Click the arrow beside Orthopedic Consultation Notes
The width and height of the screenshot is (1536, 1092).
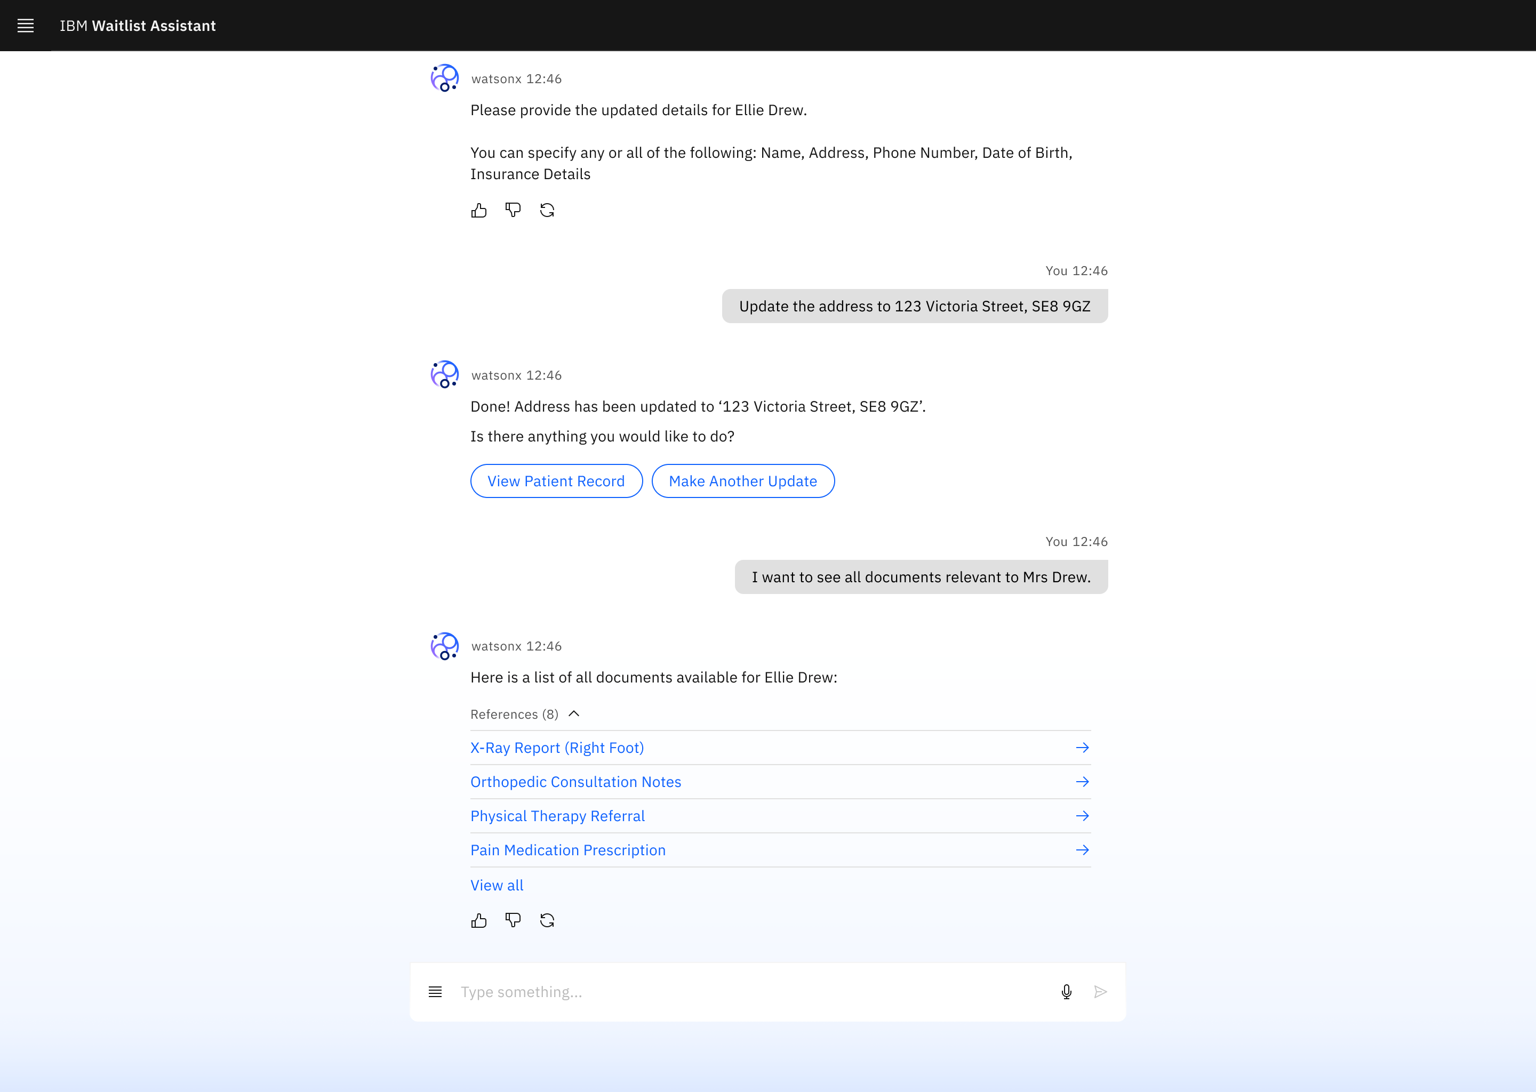(x=1082, y=782)
